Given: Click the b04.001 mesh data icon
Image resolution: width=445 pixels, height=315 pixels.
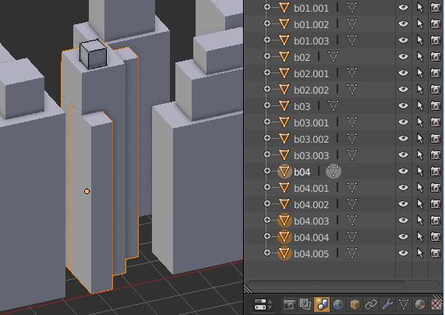Looking at the screenshot, I should 352,188.
